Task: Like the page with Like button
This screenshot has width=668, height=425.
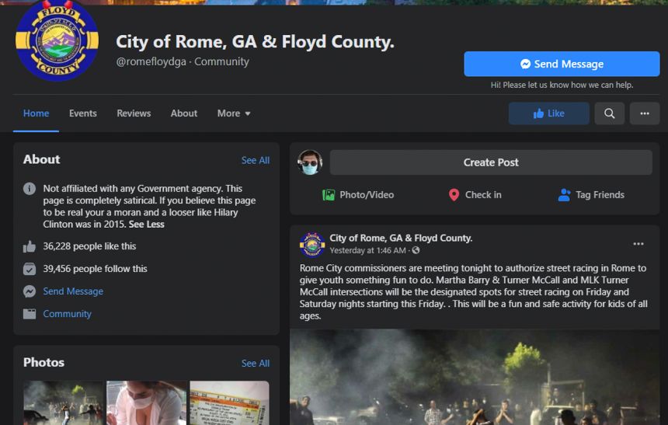Action: (548, 113)
